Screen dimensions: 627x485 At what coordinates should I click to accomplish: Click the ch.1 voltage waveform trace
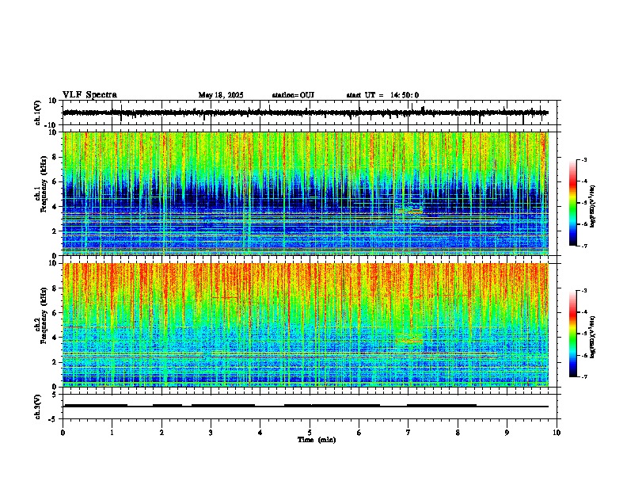point(306,113)
